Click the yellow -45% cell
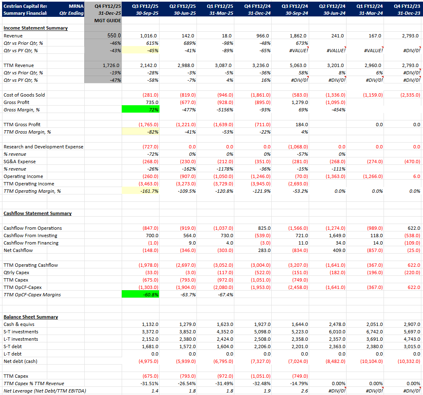 [x=141, y=51]
